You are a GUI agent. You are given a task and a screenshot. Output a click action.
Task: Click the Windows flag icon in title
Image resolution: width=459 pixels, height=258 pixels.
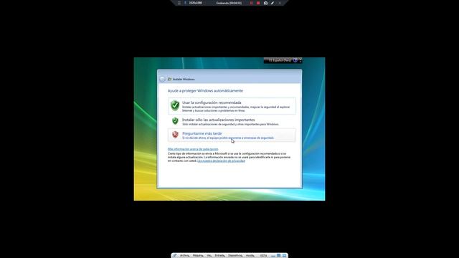pos(169,80)
